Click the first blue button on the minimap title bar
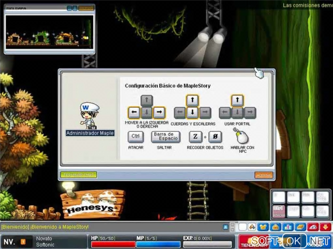 (70, 8)
